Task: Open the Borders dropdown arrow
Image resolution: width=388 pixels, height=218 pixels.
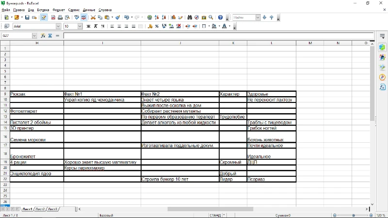Action: pos(209,26)
